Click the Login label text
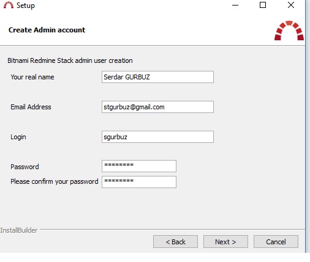The image size is (310, 262). pos(18,137)
